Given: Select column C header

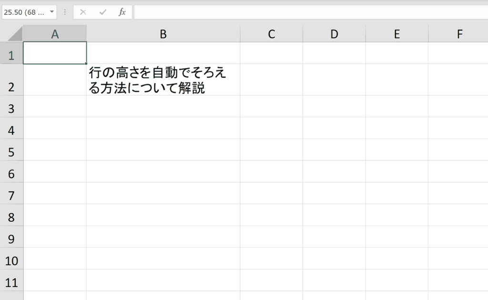Looking at the screenshot, I should (x=271, y=34).
